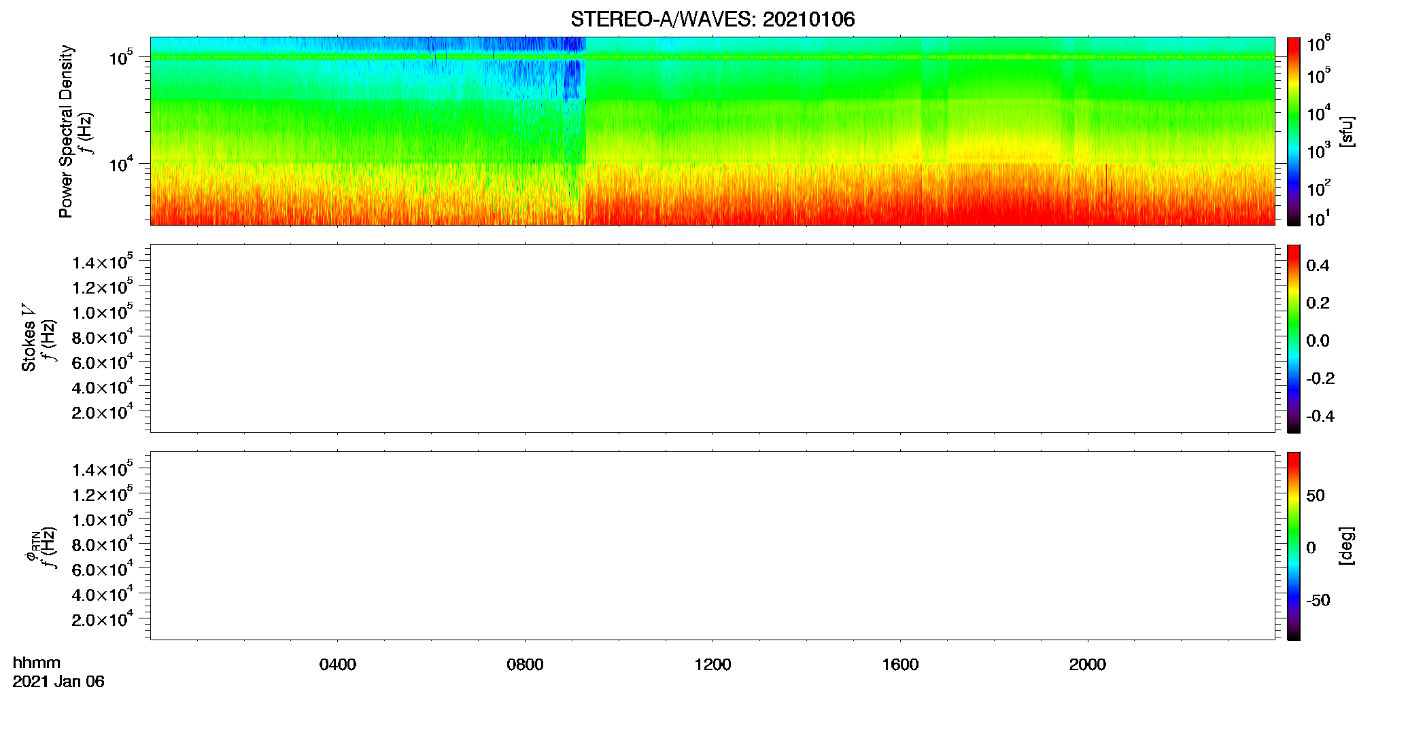Select the Stokes V color bar
This screenshot has width=1425, height=734.
tap(1294, 338)
